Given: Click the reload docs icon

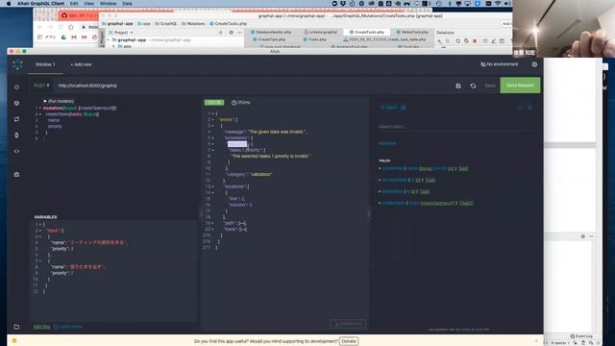Looking at the screenshot, I should pyautogui.click(x=473, y=86).
